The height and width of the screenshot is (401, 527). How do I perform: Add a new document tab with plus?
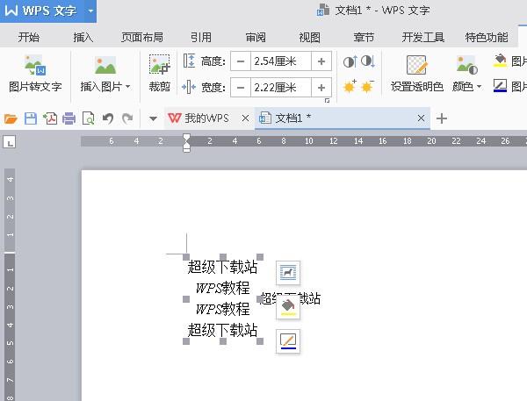point(442,118)
